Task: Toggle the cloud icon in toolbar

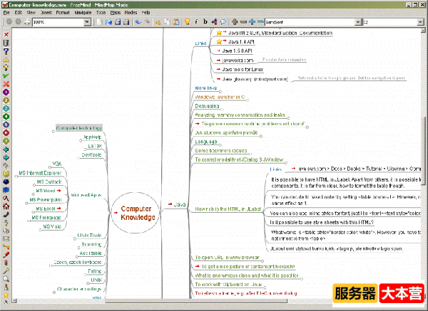Action: tap(223, 22)
